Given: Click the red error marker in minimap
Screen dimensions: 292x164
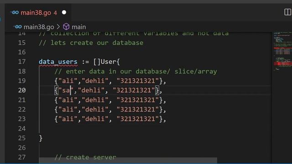Looking at the screenshot, I should (x=282, y=64).
